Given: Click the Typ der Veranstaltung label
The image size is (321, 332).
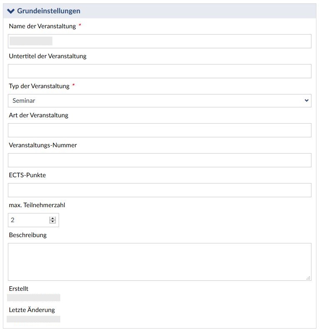Looking at the screenshot, I should pos(39,86).
